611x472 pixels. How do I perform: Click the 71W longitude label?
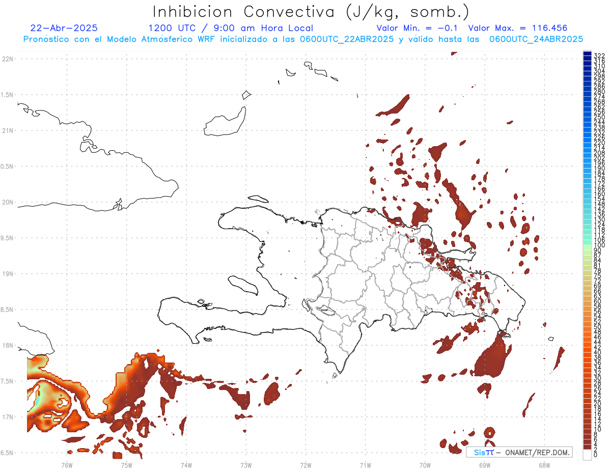[365, 465]
